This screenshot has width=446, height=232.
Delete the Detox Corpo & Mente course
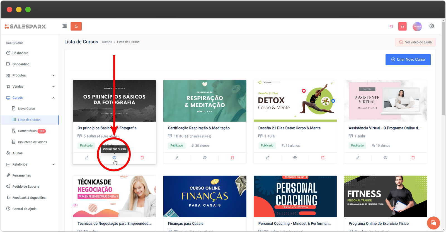point(323,158)
